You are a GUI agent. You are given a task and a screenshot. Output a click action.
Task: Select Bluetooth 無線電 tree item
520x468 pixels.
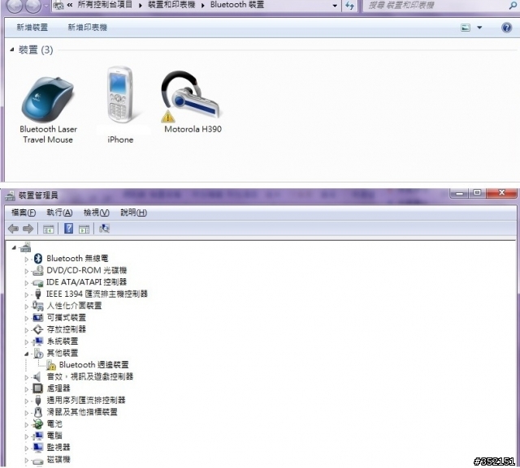pyautogui.click(x=77, y=258)
